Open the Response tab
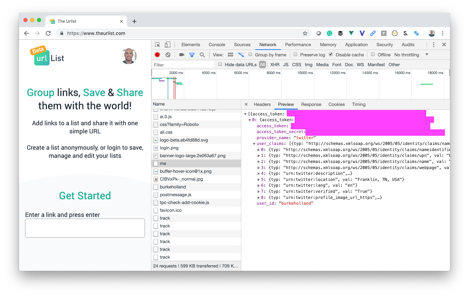The width and height of the screenshot is (469, 296). [x=311, y=104]
